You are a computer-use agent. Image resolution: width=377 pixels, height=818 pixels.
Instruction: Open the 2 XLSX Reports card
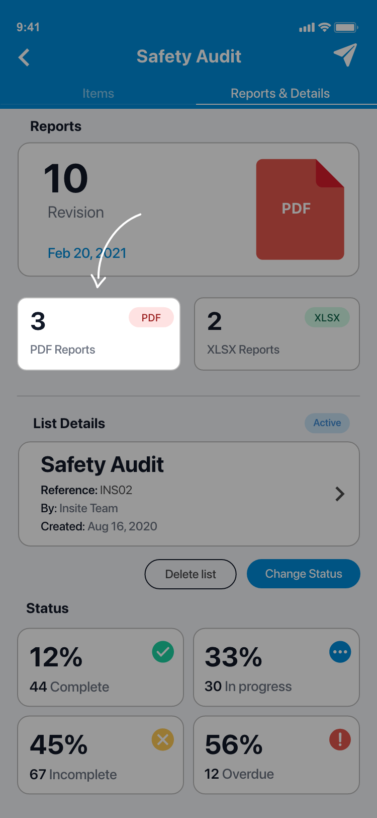tap(276, 334)
